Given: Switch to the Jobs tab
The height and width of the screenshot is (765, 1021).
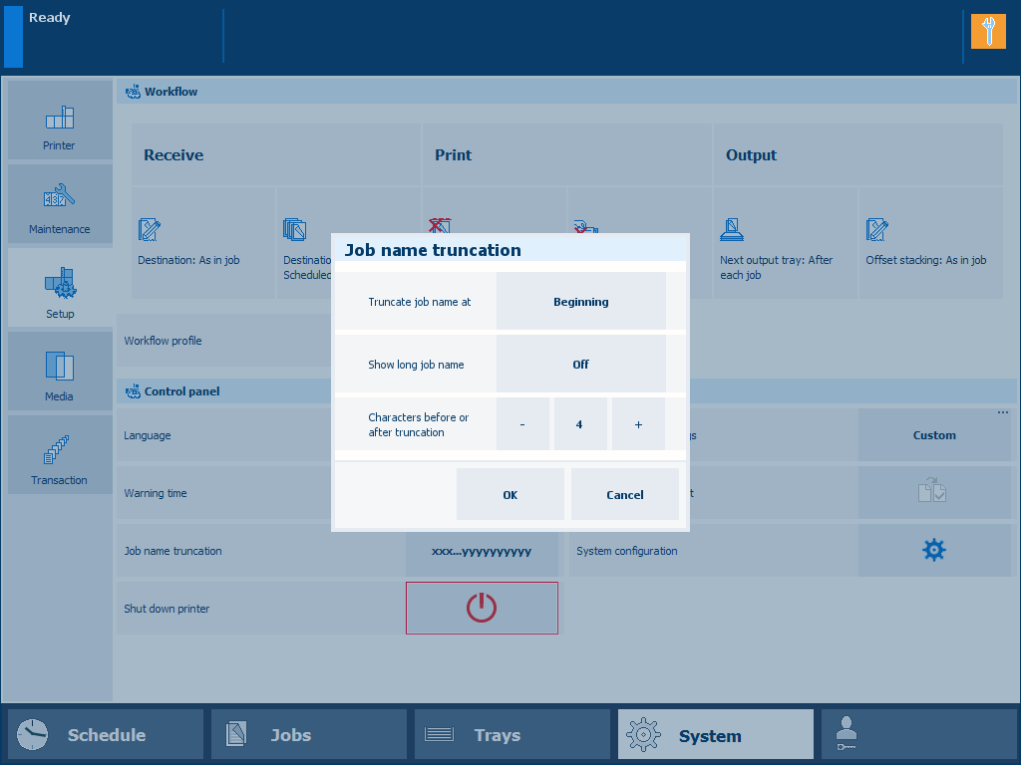Looking at the screenshot, I should click(309, 735).
